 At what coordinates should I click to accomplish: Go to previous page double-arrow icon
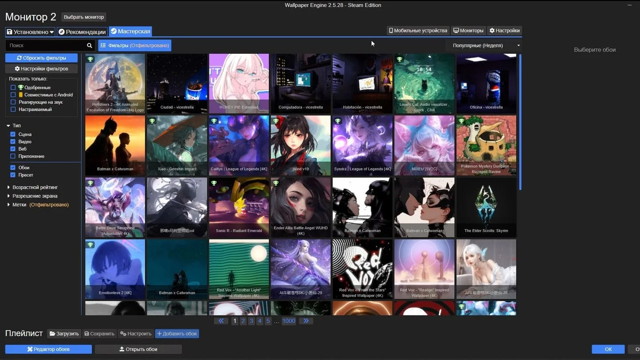coord(221,321)
